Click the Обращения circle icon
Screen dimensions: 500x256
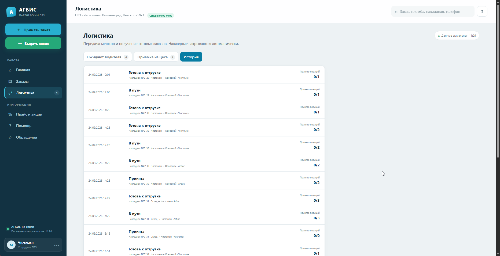click(x=10, y=137)
